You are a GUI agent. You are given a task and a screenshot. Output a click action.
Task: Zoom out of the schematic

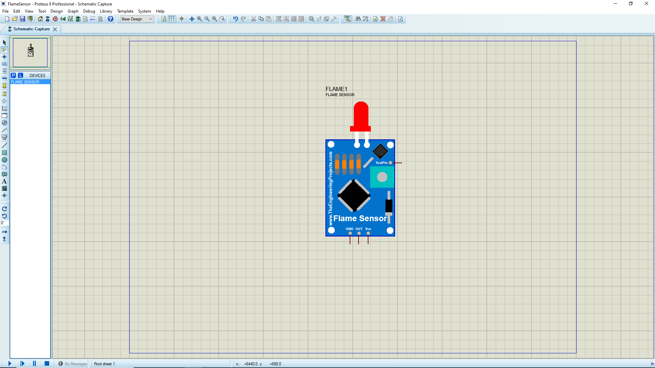(207, 19)
